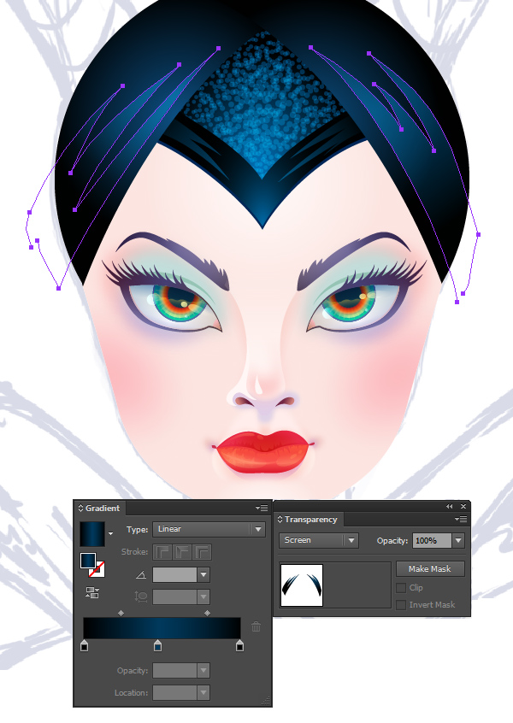
Task: Click the Make Mask button
Action: pyautogui.click(x=430, y=569)
